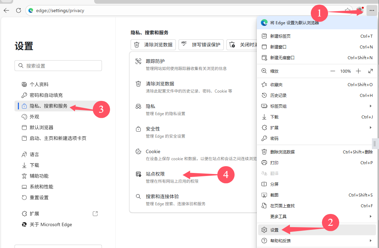Click the favorites star icon in address bar

click(347, 10)
